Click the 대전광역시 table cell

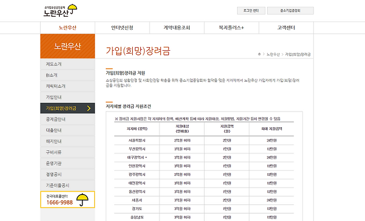(137, 183)
